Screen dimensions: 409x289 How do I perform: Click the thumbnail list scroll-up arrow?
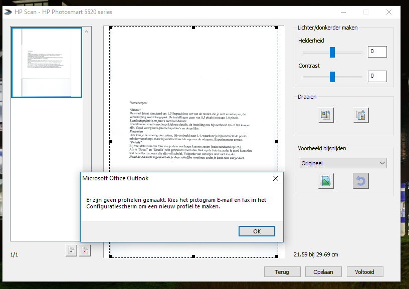[x=87, y=32]
